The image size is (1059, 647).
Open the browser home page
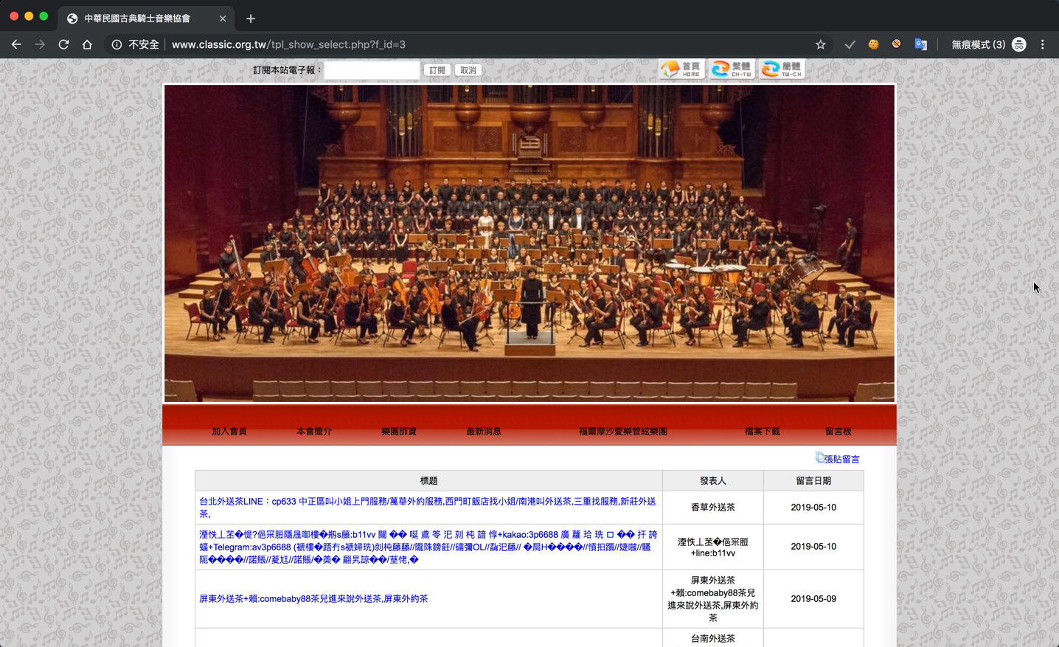[x=87, y=44]
